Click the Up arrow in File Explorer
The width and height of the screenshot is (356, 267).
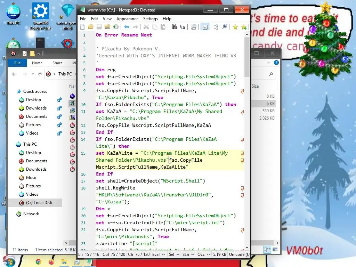40,74
